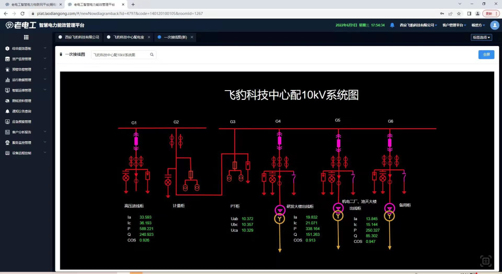Click the browser profile icon
502x274 pixels.
point(477,13)
